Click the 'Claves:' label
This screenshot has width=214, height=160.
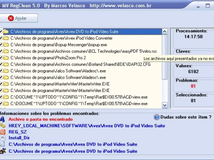[183, 51]
